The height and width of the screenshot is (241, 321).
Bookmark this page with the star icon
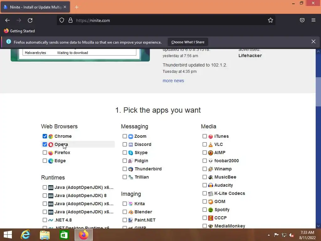tap(271, 20)
